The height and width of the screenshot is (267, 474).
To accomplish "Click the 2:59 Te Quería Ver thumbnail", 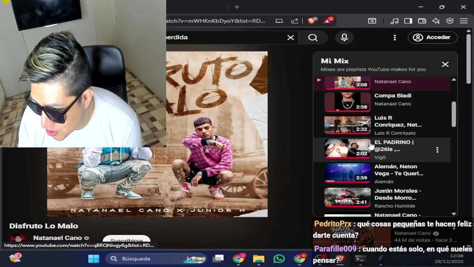I will (x=347, y=173).
